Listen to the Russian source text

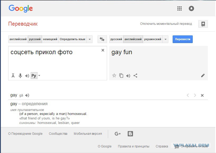[x=27, y=76]
